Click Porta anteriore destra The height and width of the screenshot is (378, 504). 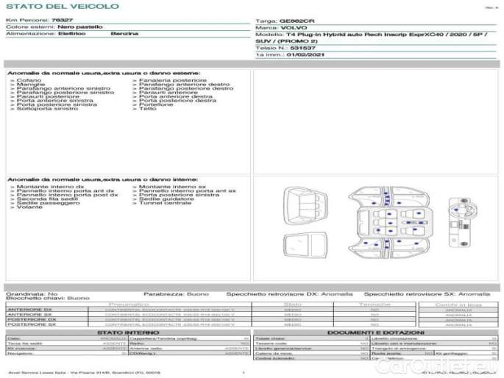176,96
